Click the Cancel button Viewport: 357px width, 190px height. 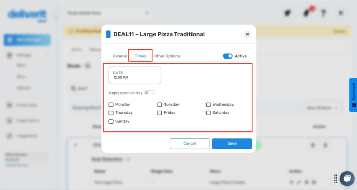click(190, 143)
